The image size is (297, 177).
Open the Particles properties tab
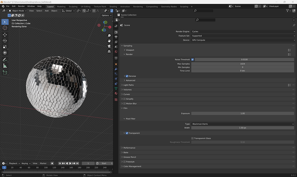[116, 74]
